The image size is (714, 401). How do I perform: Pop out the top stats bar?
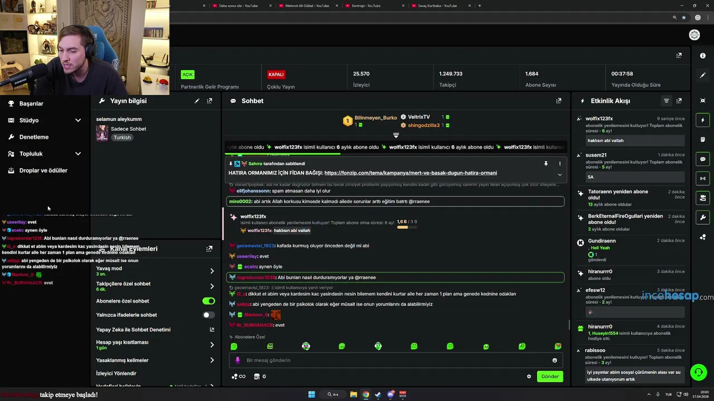pyautogui.click(x=679, y=56)
